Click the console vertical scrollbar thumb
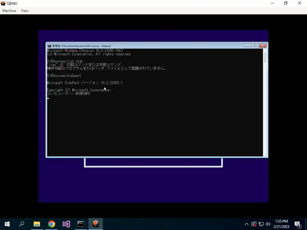Screen dimensions: 307x230 point(265,57)
